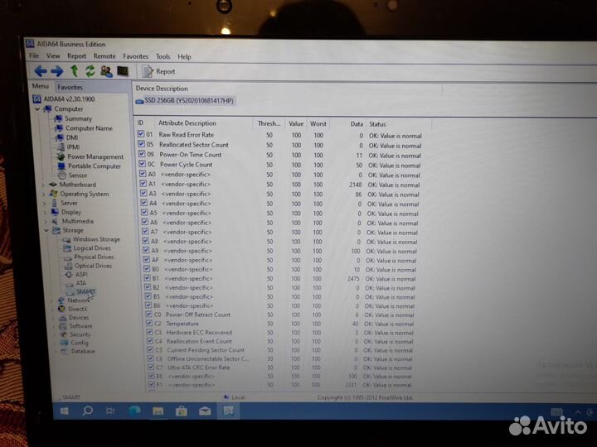Screen dimensions: 597x447
Task: Collapse the Computer tree node
Action: click(37, 109)
